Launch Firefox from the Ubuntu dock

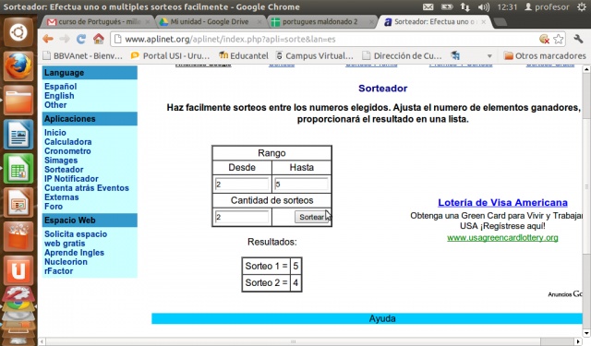pos(18,66)
